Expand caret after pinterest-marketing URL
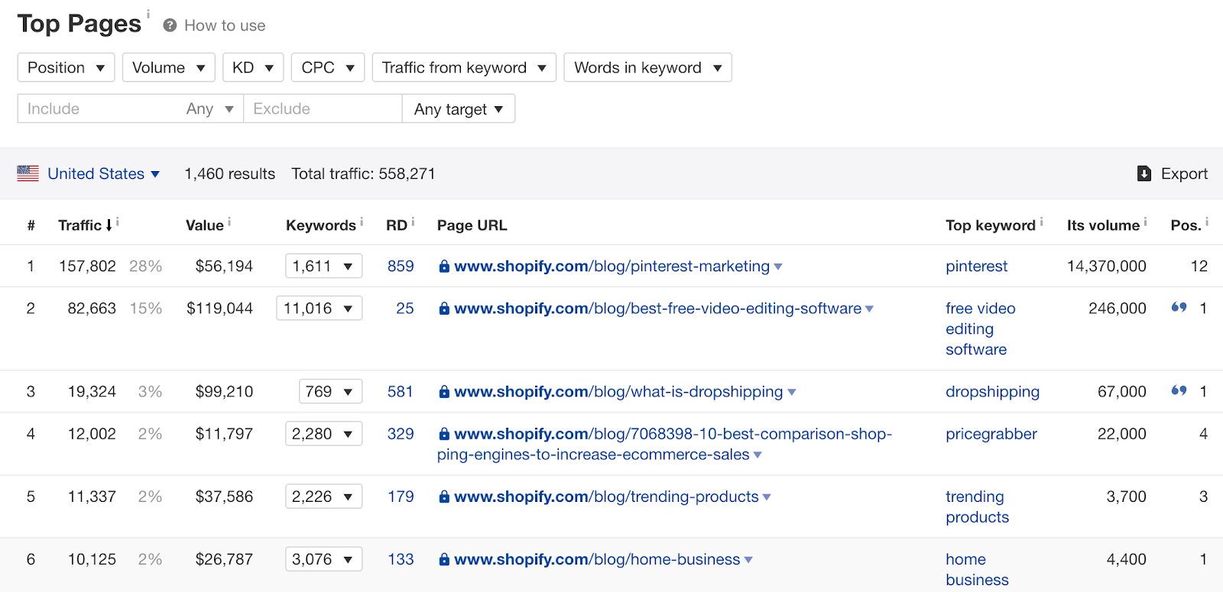This screenshot has height=592, width=1223. 778,267
